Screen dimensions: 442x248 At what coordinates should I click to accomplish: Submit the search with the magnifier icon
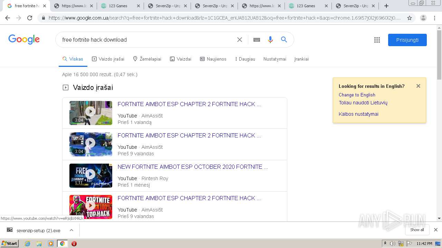pyautogui.click(x=284, y=40)
